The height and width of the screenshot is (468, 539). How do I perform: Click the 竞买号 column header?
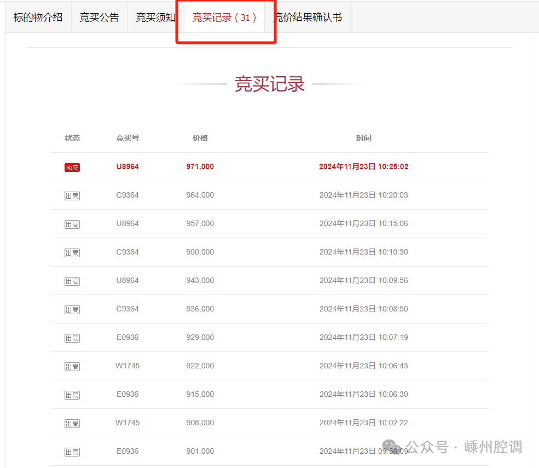(x=127, y=138)
